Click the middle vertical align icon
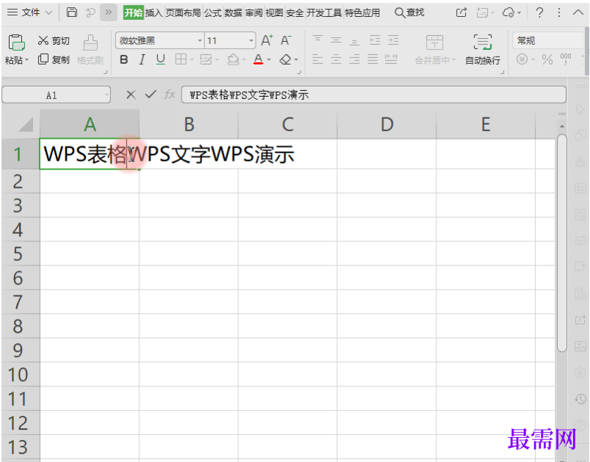The height and width of the screenshot is (462, 590). [336, 40]
